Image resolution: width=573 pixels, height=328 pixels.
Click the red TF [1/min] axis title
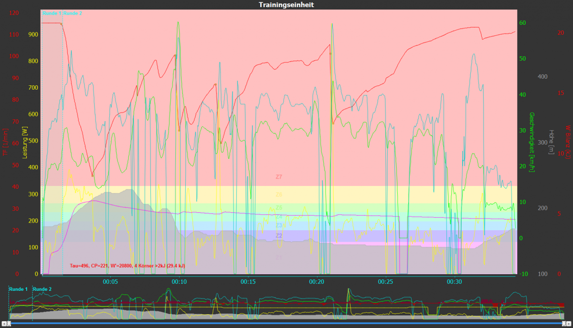5,142
